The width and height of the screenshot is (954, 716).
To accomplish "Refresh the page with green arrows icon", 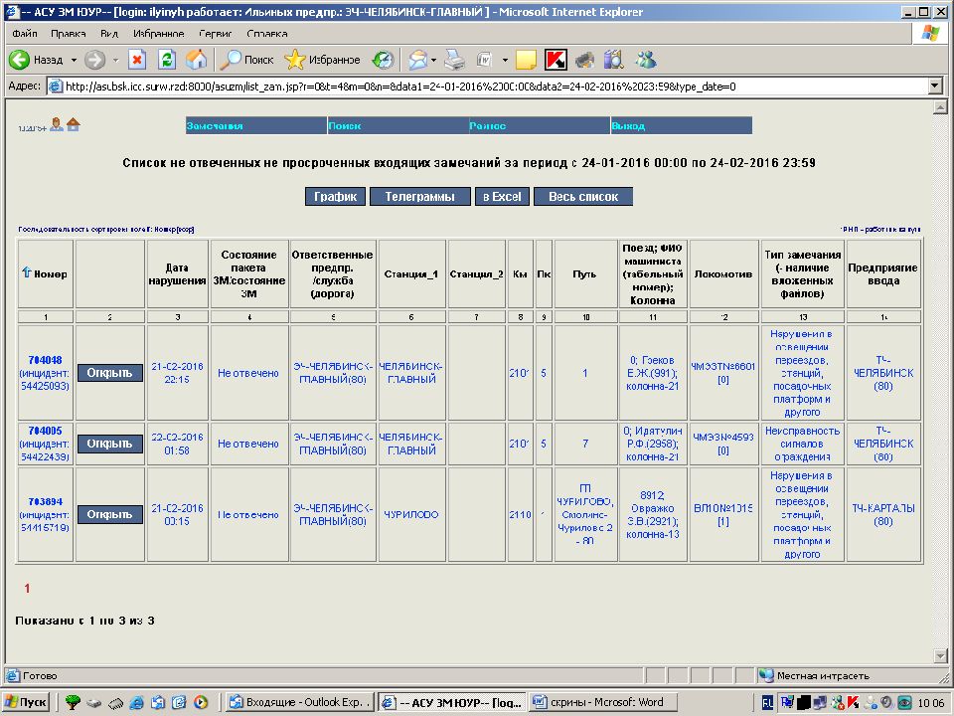I will [x=167, y=60].
